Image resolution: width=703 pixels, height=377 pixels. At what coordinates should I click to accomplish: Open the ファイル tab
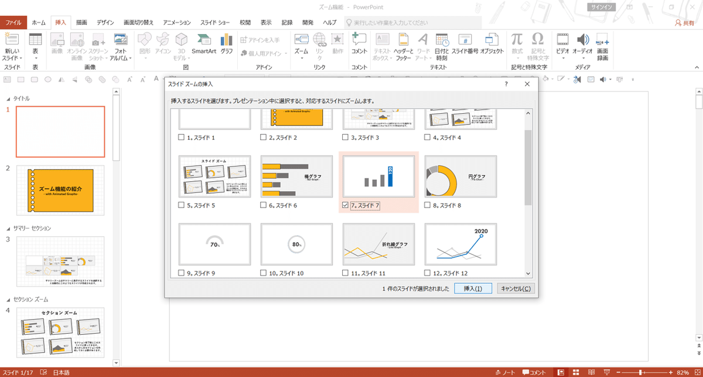13,22
